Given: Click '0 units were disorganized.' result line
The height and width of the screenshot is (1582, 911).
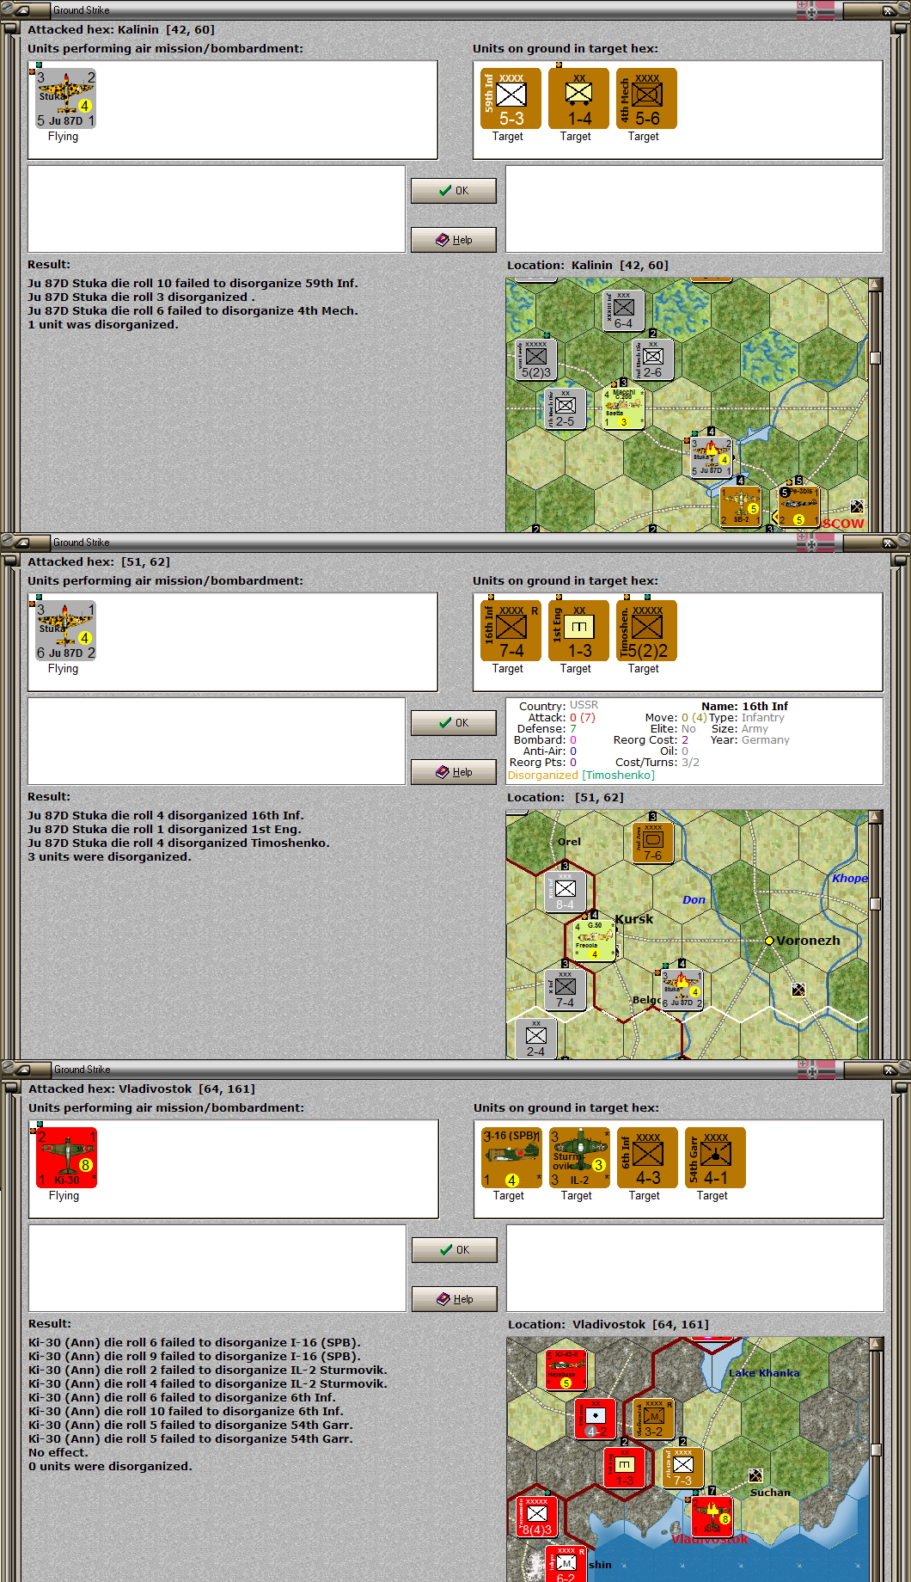Looking at the screenshot, I should coord(110,1467).
